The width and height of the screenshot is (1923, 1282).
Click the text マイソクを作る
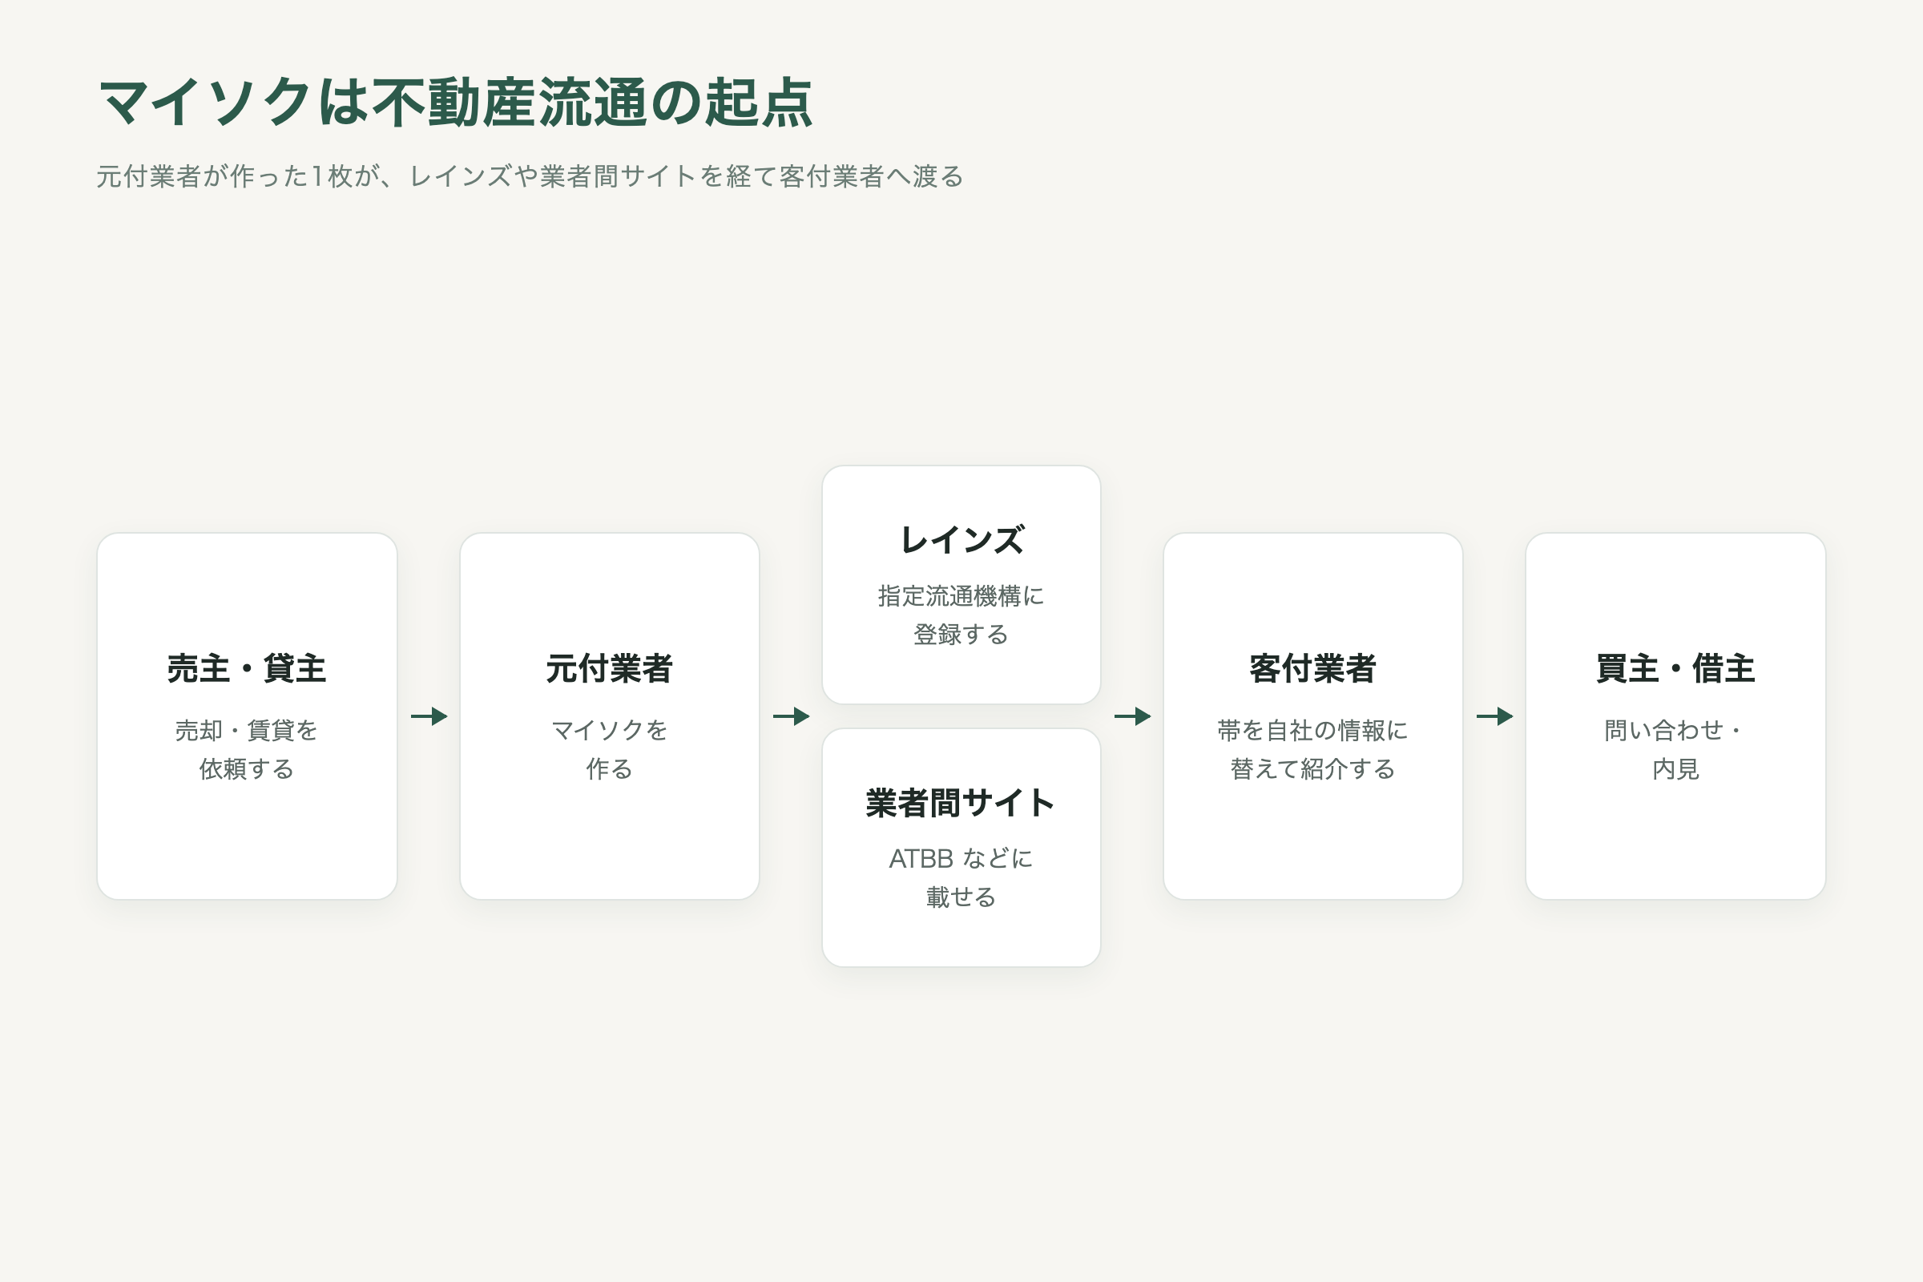click(x=609, y=749)
